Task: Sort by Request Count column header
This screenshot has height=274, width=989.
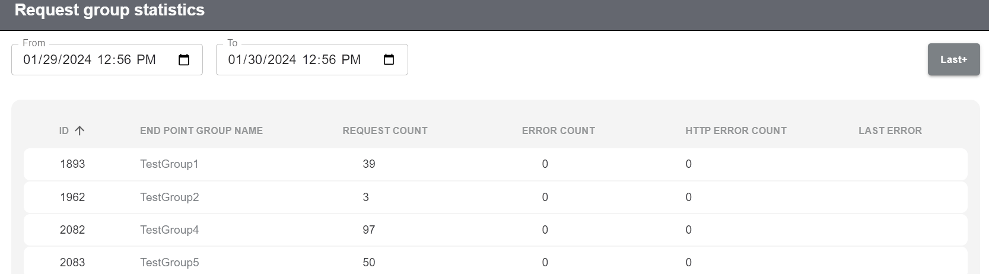Action: [x=384, y=130]
